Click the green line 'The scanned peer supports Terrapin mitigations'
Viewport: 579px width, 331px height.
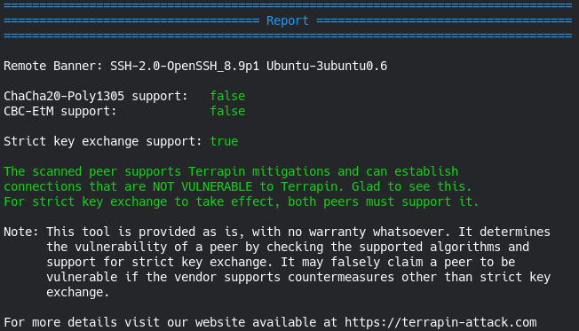click(231, 171)
